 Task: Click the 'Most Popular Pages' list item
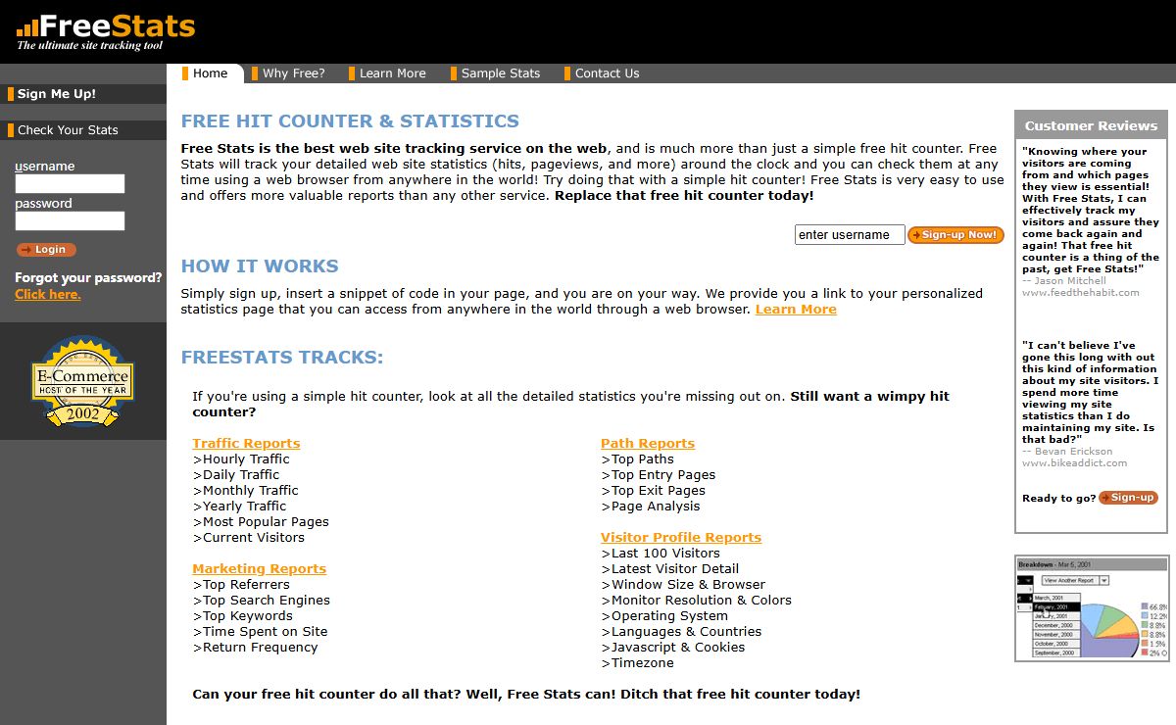click(x=261, y=522)
